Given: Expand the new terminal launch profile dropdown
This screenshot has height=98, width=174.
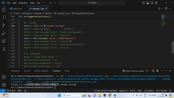Looking at the screenshot, I should [x=149, y=71].
